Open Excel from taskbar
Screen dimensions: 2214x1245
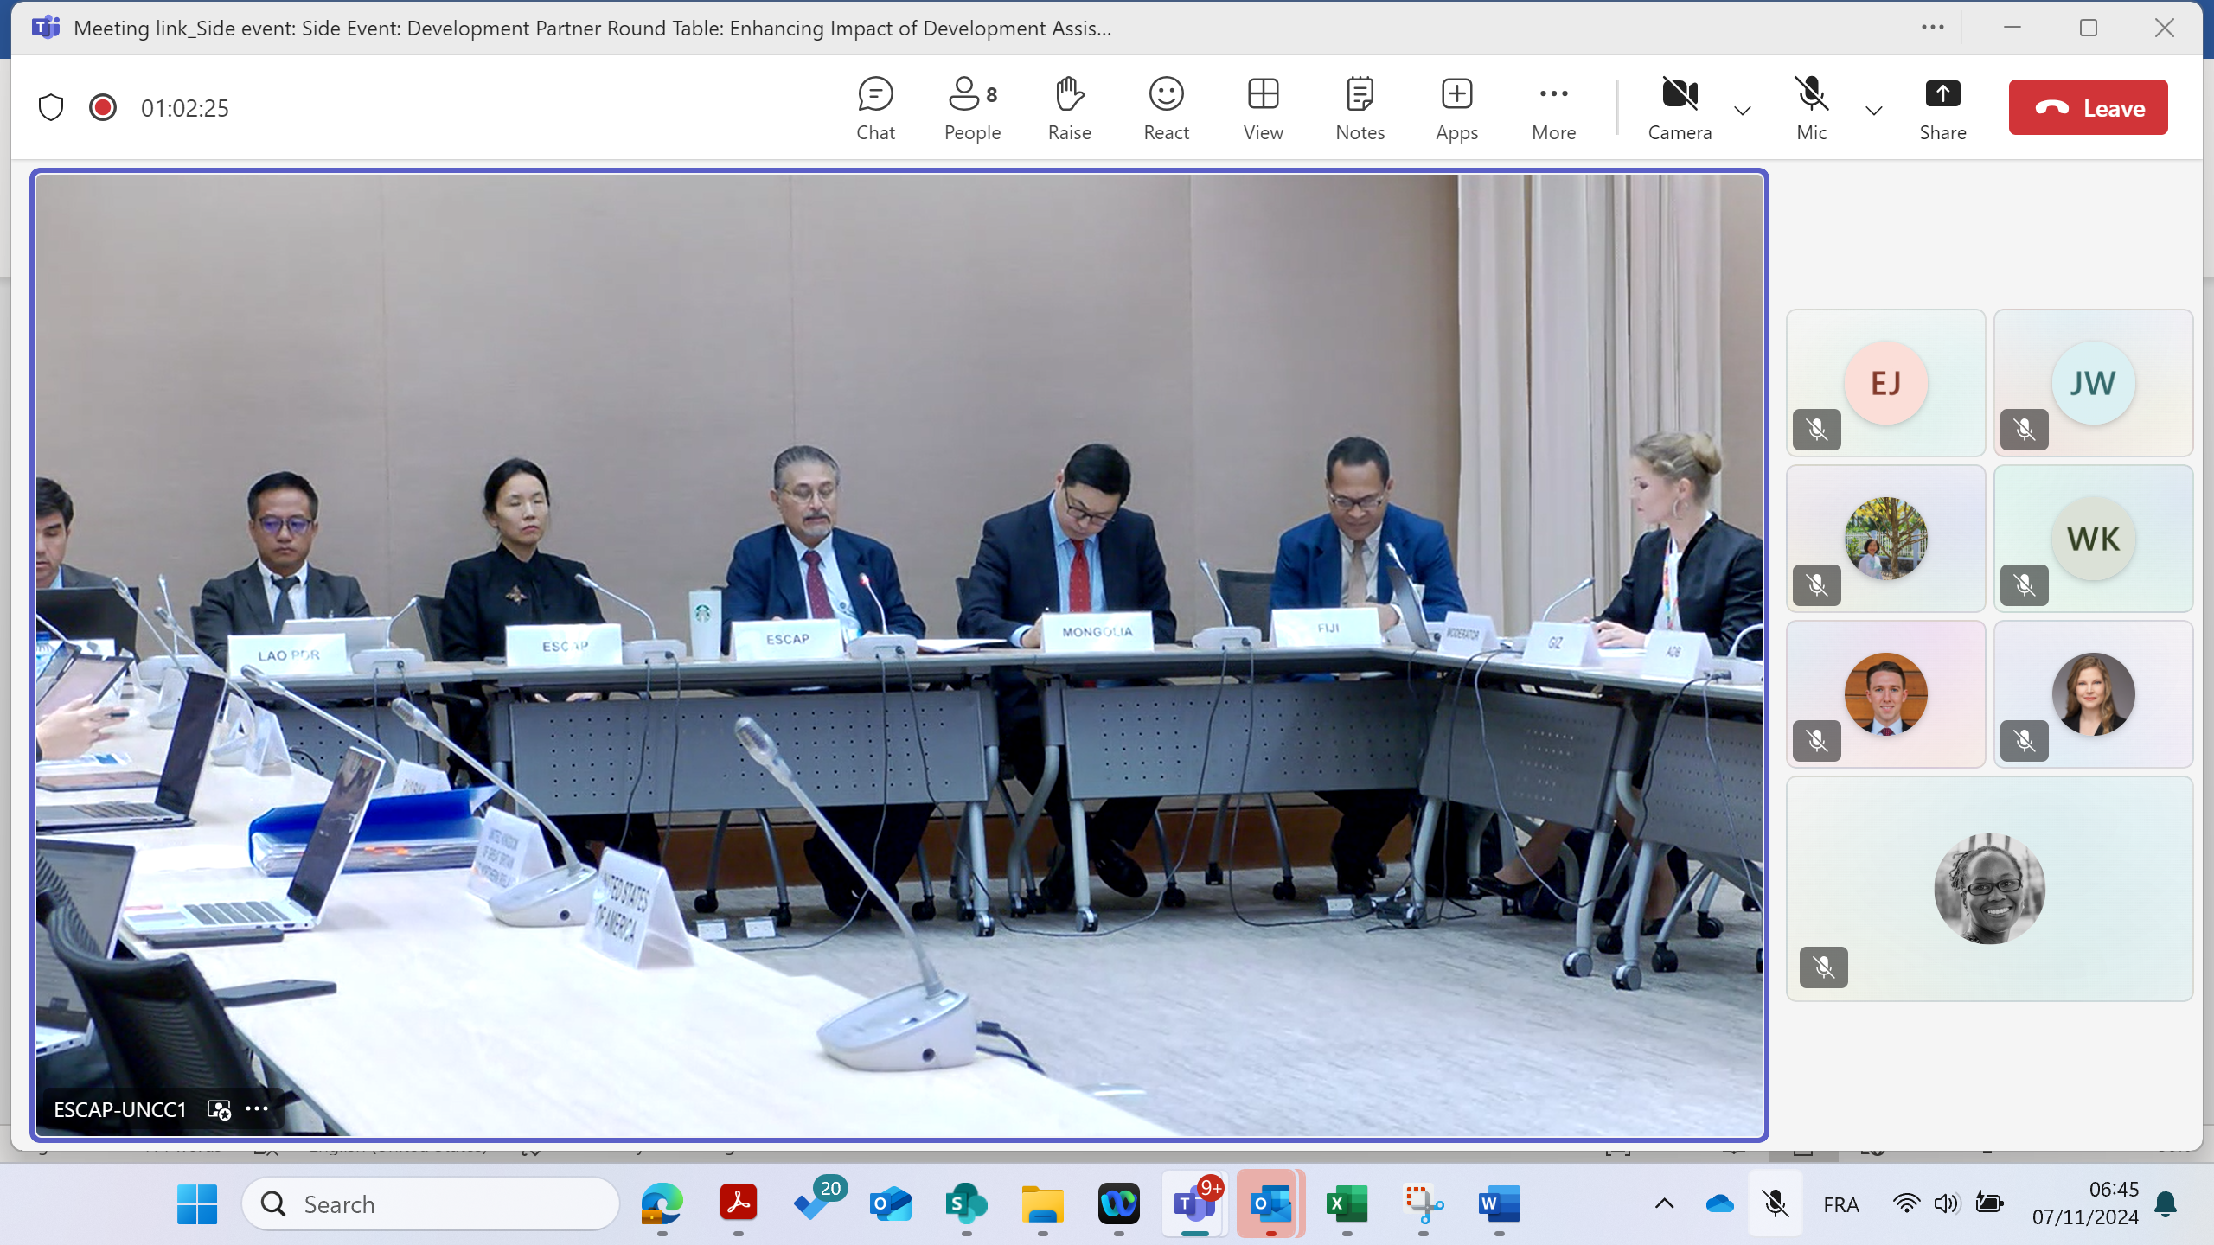coord(1347,1204)
